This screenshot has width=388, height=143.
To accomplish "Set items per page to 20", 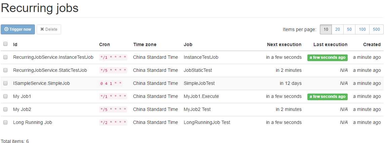I will pyautogui.click(x=337, y=29).
